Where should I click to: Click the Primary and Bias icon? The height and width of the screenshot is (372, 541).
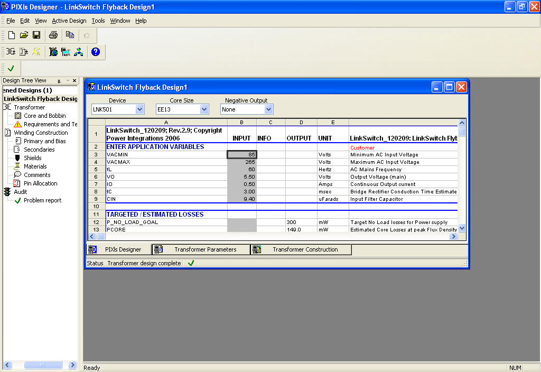pyautogui.click(x=18, y=141)
